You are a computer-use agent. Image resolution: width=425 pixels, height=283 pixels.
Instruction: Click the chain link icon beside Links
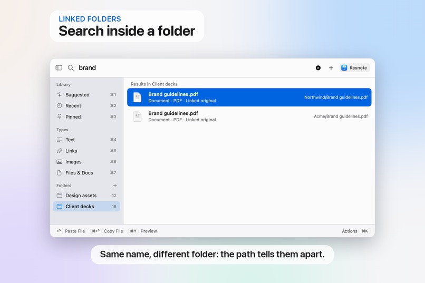click(60, 151)
